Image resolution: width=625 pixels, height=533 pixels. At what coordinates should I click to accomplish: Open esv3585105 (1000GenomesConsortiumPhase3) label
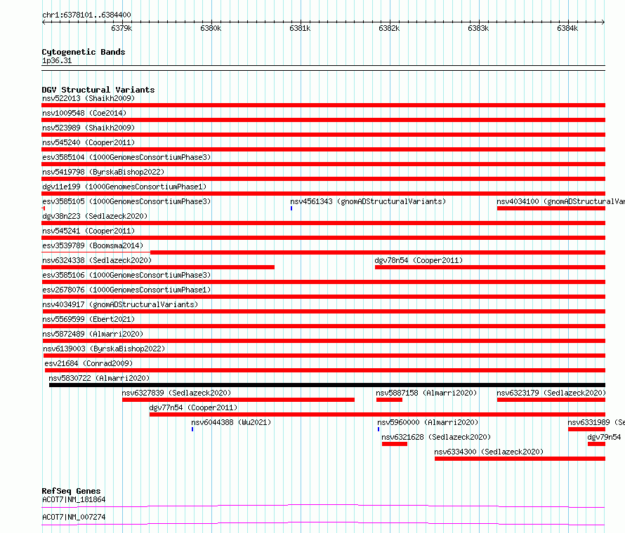coord(126,201)
